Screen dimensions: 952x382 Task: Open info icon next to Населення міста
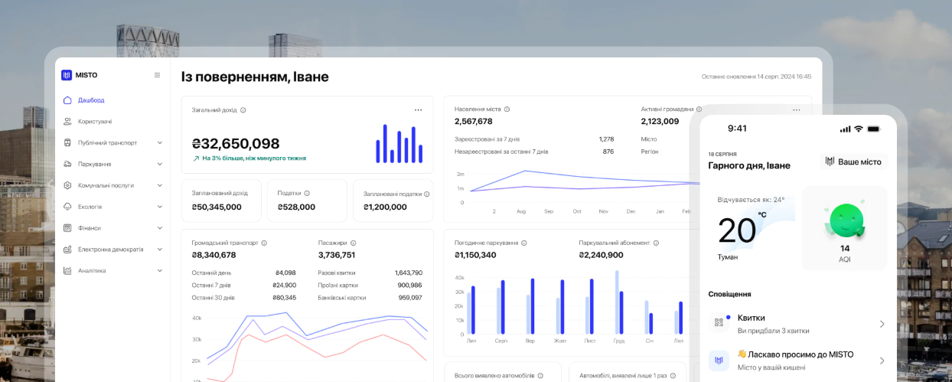click(507, 109)
